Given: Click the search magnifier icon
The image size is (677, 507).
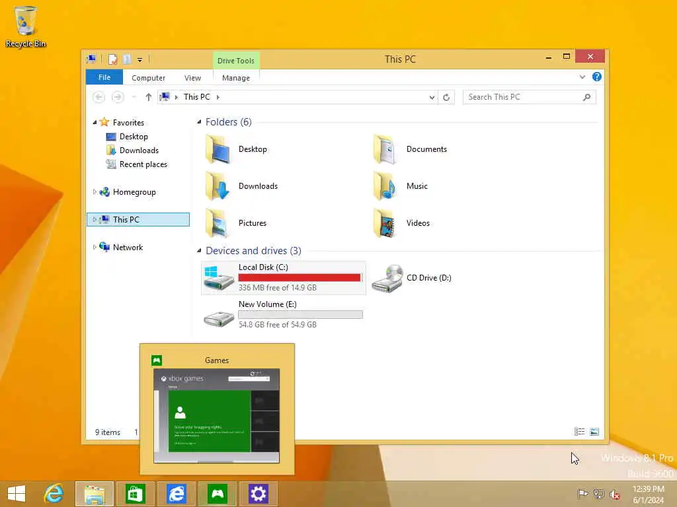Looking at the screenshot, I should click(586, 97).
